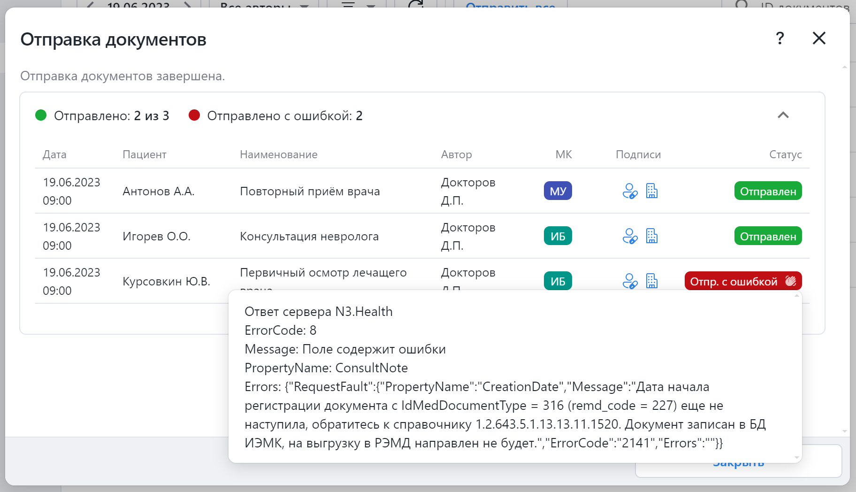
Task: Open the help question mark icon
Action: pos(780,38)
